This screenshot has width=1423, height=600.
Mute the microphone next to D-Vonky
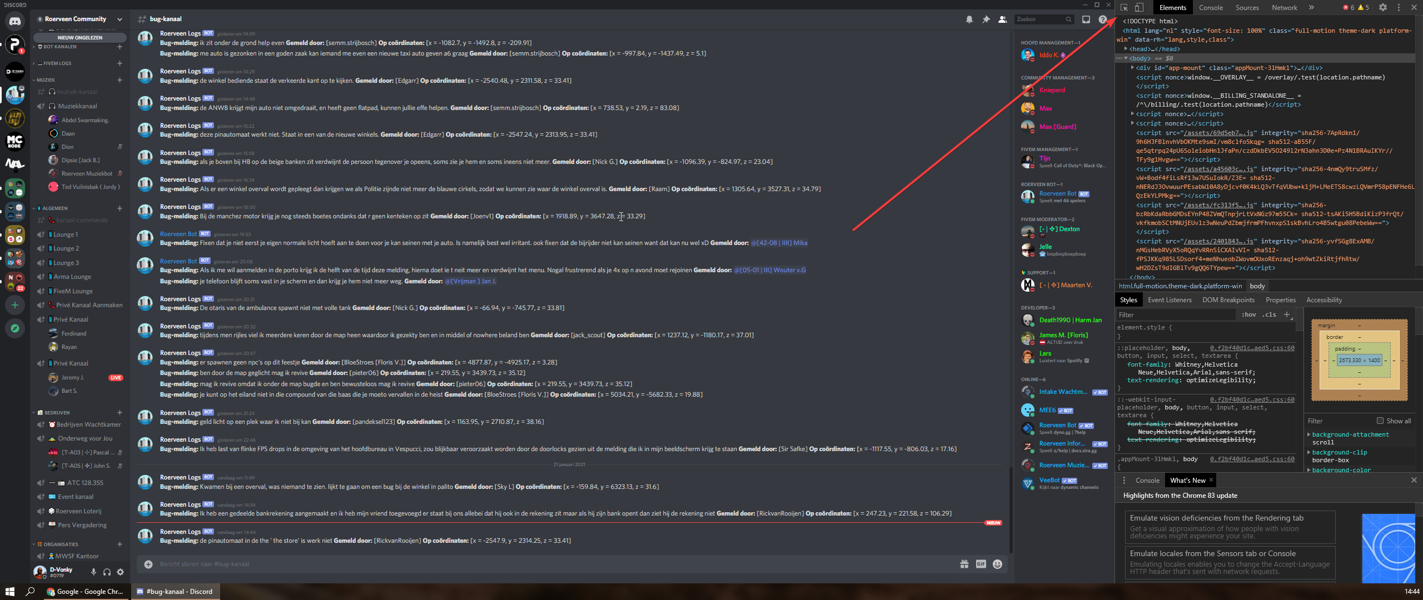pos(93,572)
